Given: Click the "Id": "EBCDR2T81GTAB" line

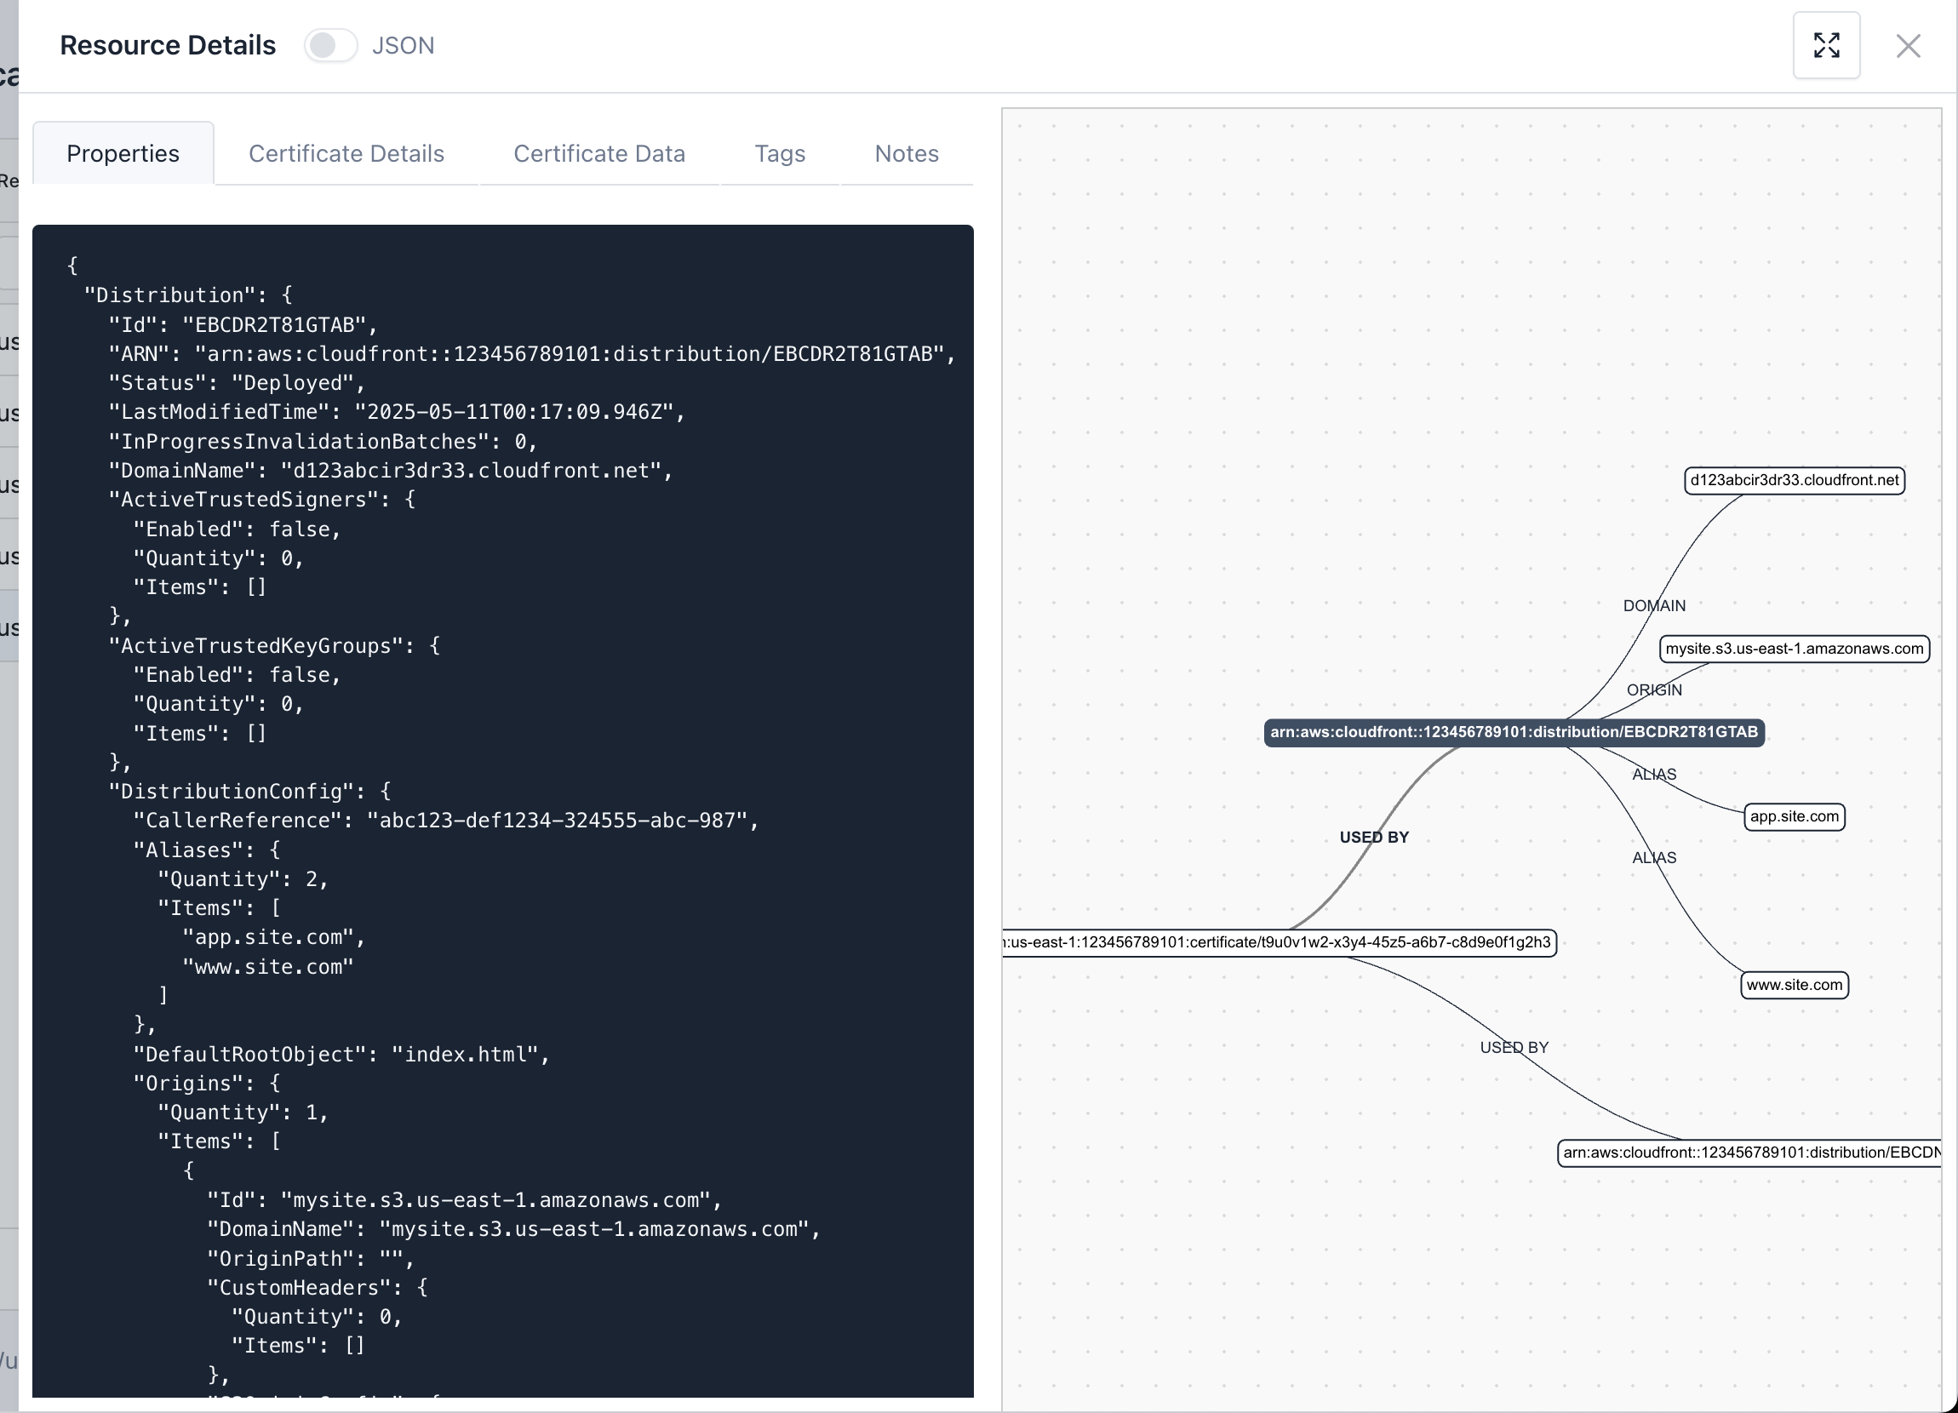Looking at the screenshot, I should tap(243, 324).
